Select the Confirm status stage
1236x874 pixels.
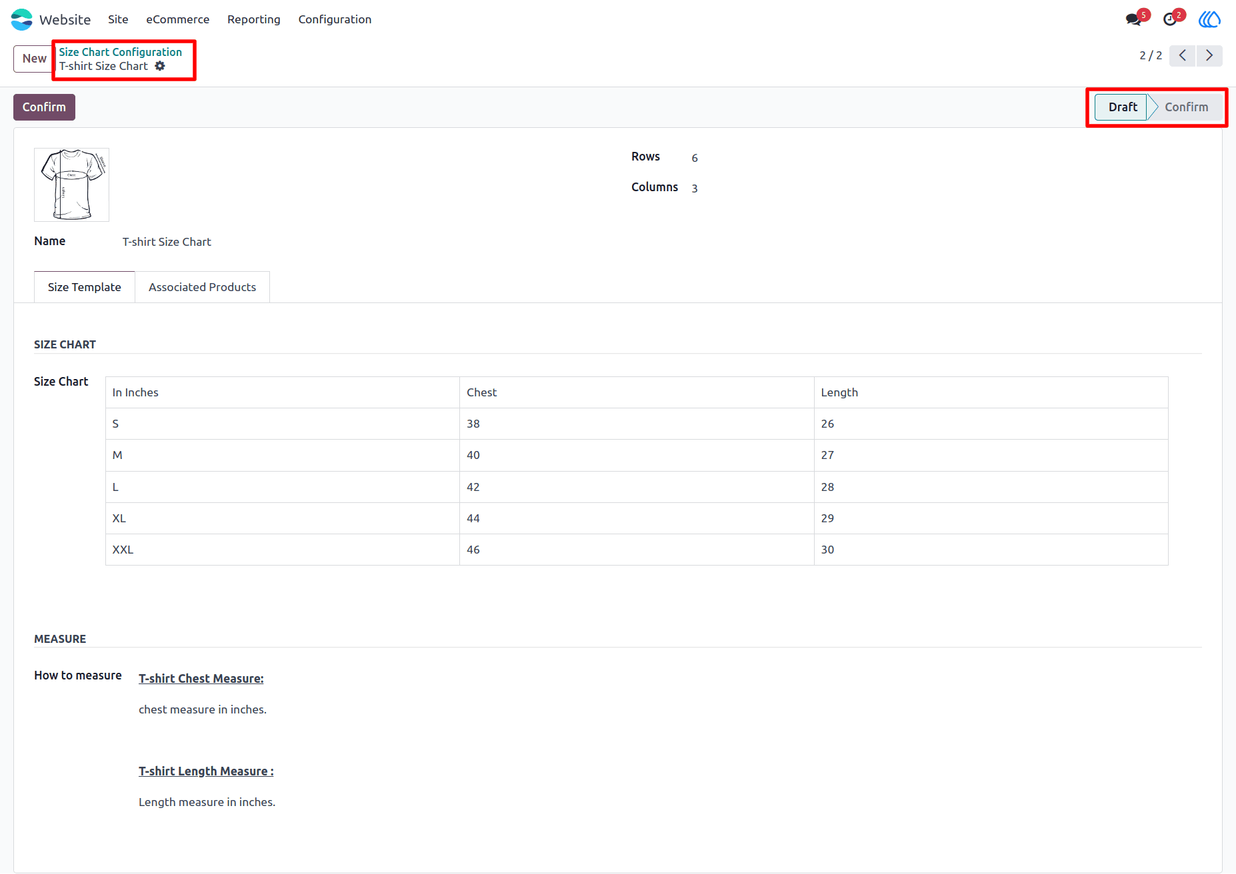click(1186, 107)
